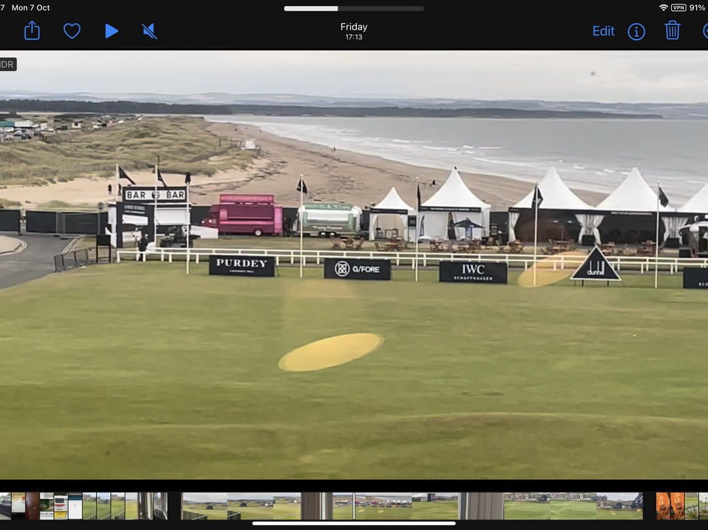The height and width of the screenshot is (530, 708).
Task: Delete video with the trash icon
Action: (672, 31)
